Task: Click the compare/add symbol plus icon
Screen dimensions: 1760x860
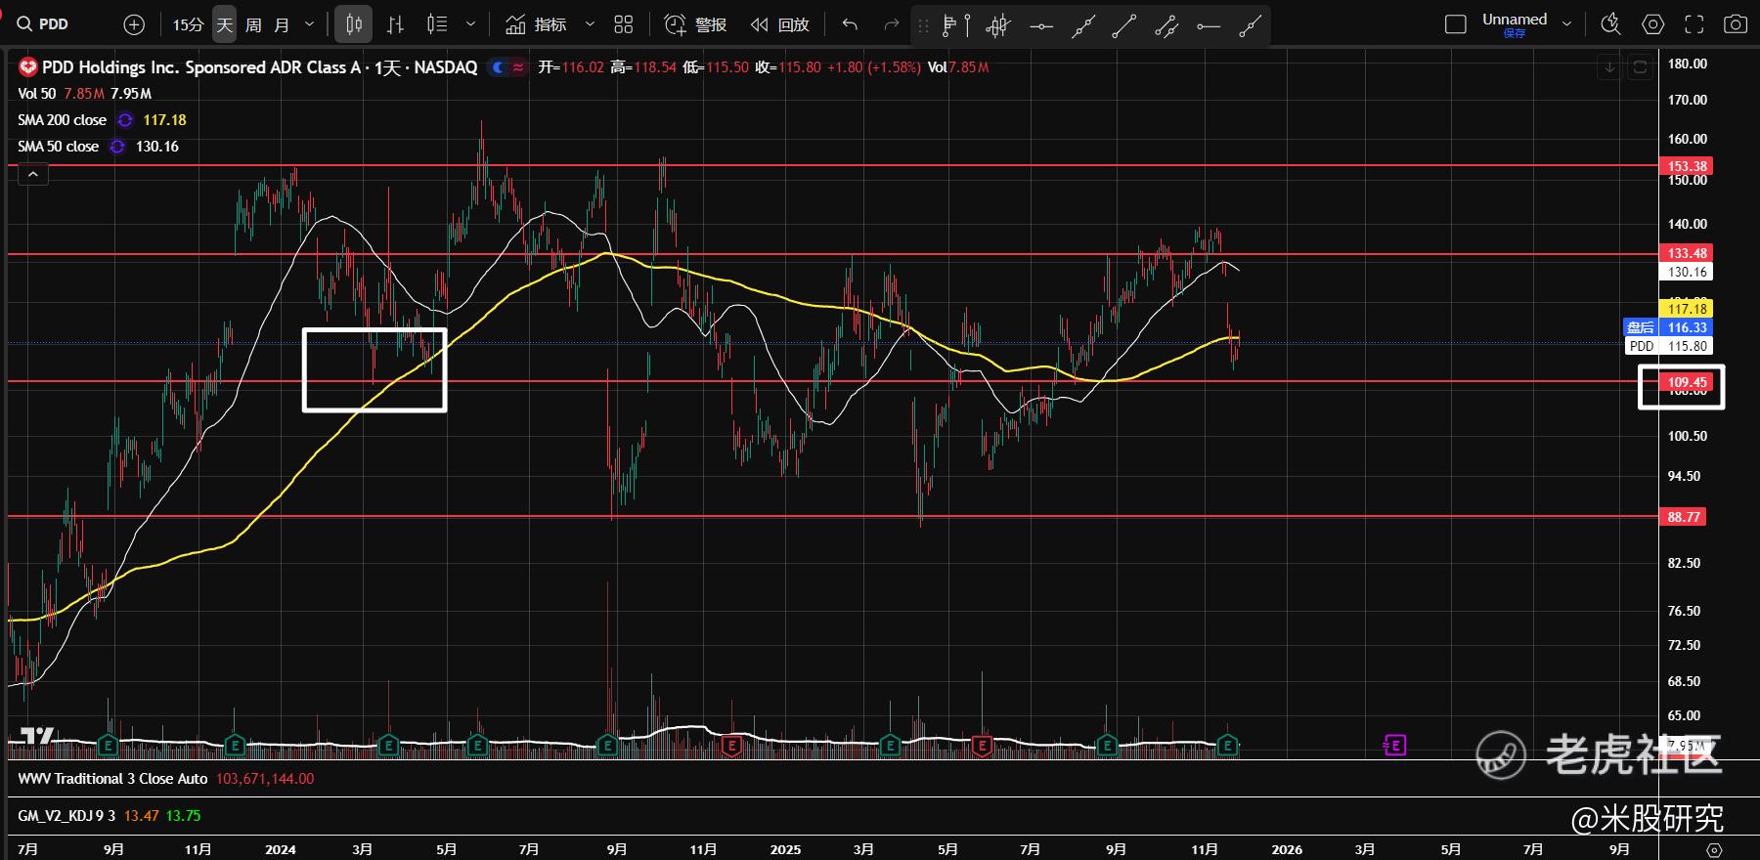Action: point(135,24)
